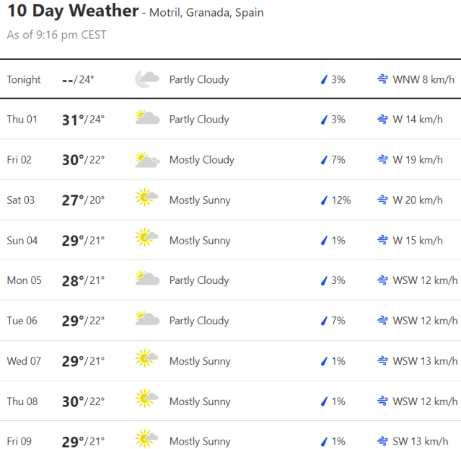Click Sat 03 mostly sunny icon
The image size is (461, 449).
click(147, 200)
